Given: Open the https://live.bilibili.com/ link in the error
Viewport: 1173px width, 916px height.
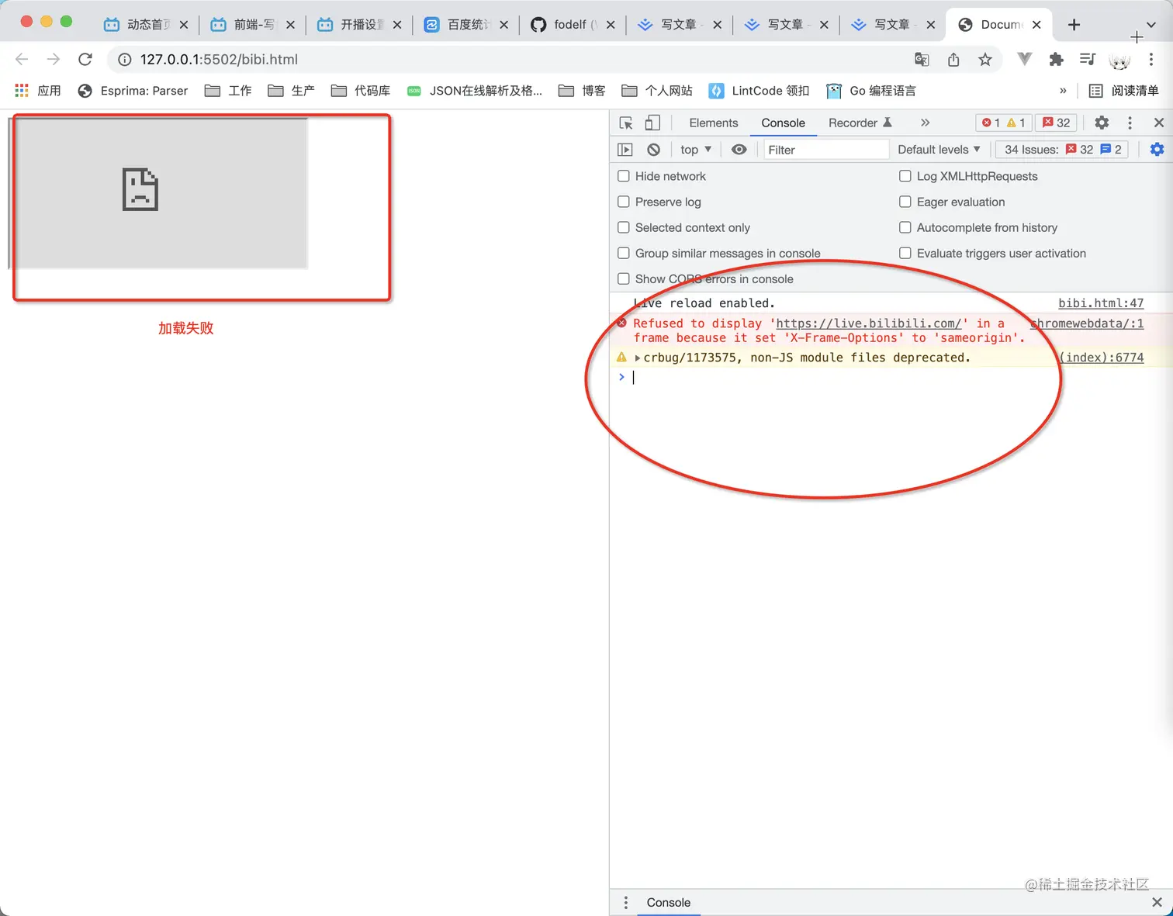Looking at the screenshot, I should pyautogui.click(x=869, y=323).
